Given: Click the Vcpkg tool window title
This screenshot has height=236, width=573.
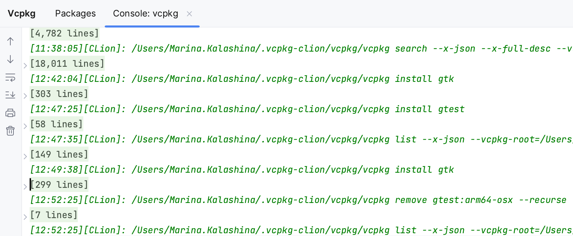Looking at the screenshot, I should coord(22,13).
